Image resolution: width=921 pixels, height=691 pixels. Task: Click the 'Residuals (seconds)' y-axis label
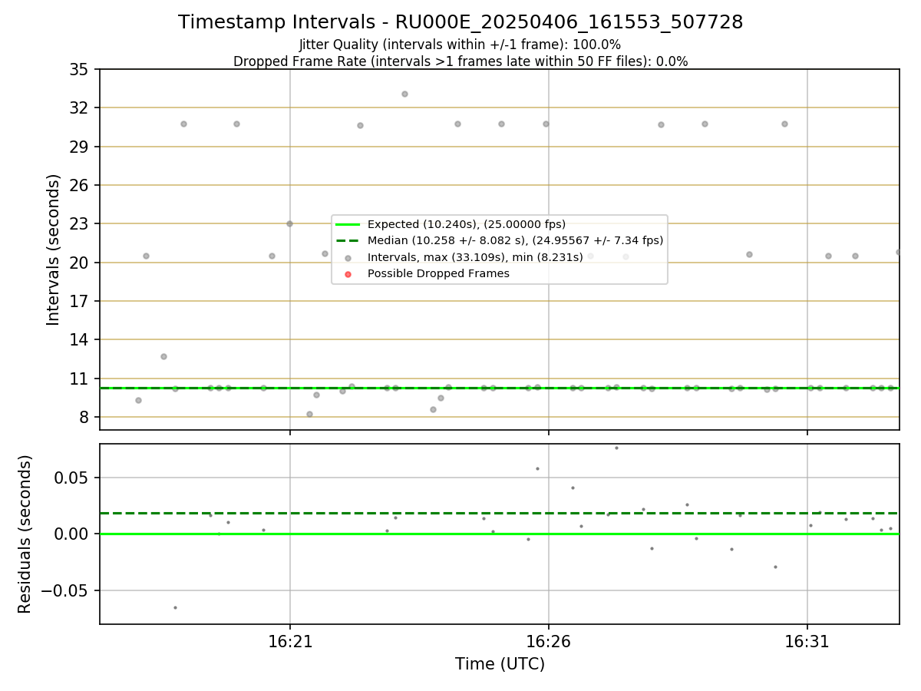coord(25,534)
